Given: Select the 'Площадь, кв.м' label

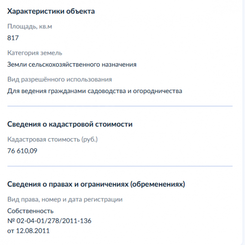Looking at the screenshot, I should click(29, 26).
